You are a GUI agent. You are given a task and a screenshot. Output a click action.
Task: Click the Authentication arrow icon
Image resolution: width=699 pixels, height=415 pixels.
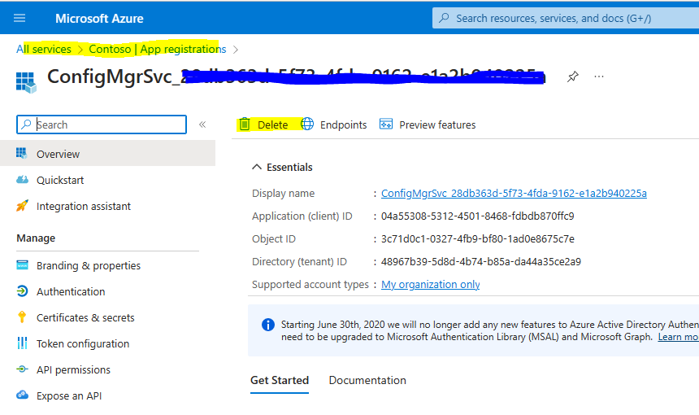(22, 291)
